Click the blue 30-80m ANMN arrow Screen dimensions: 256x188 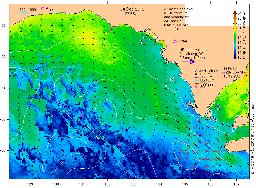197,77
